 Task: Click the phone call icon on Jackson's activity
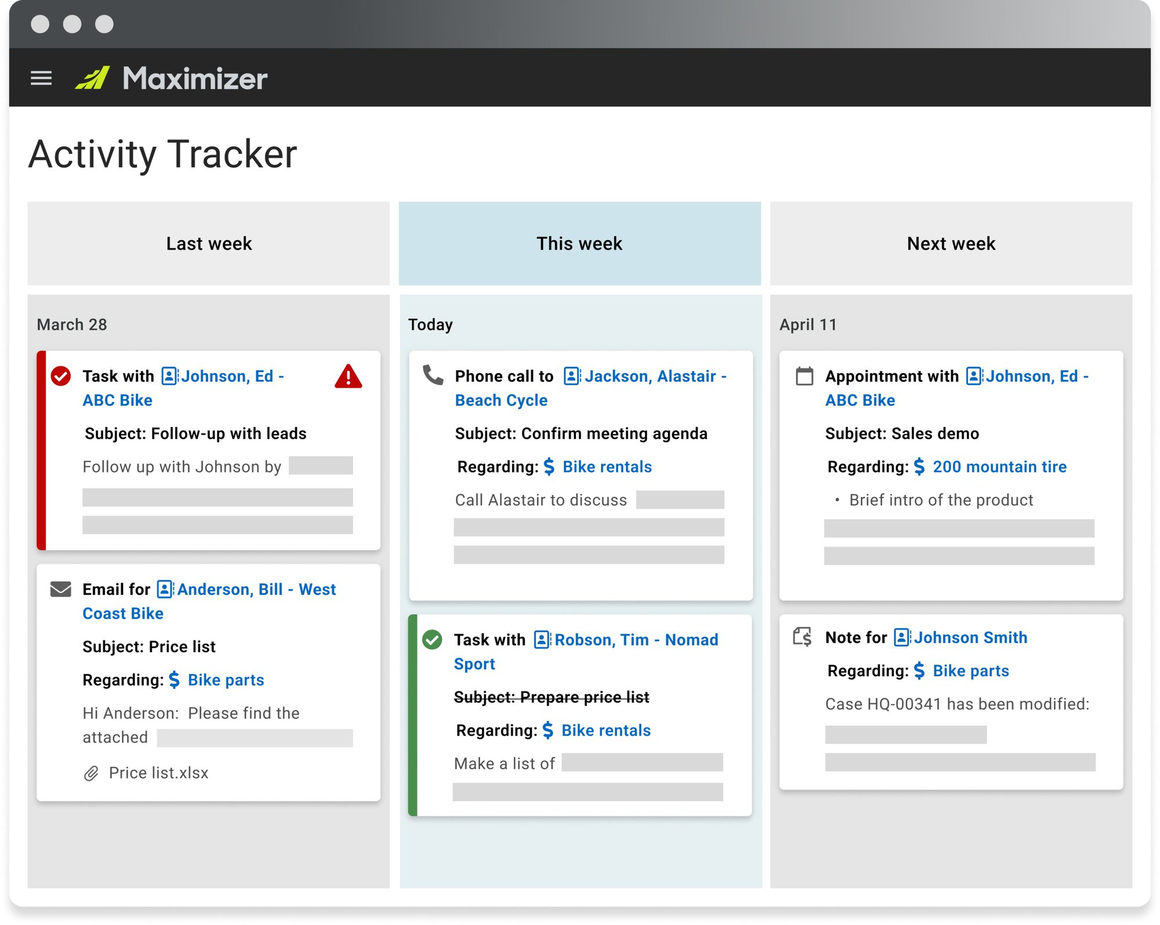(432, 376)
